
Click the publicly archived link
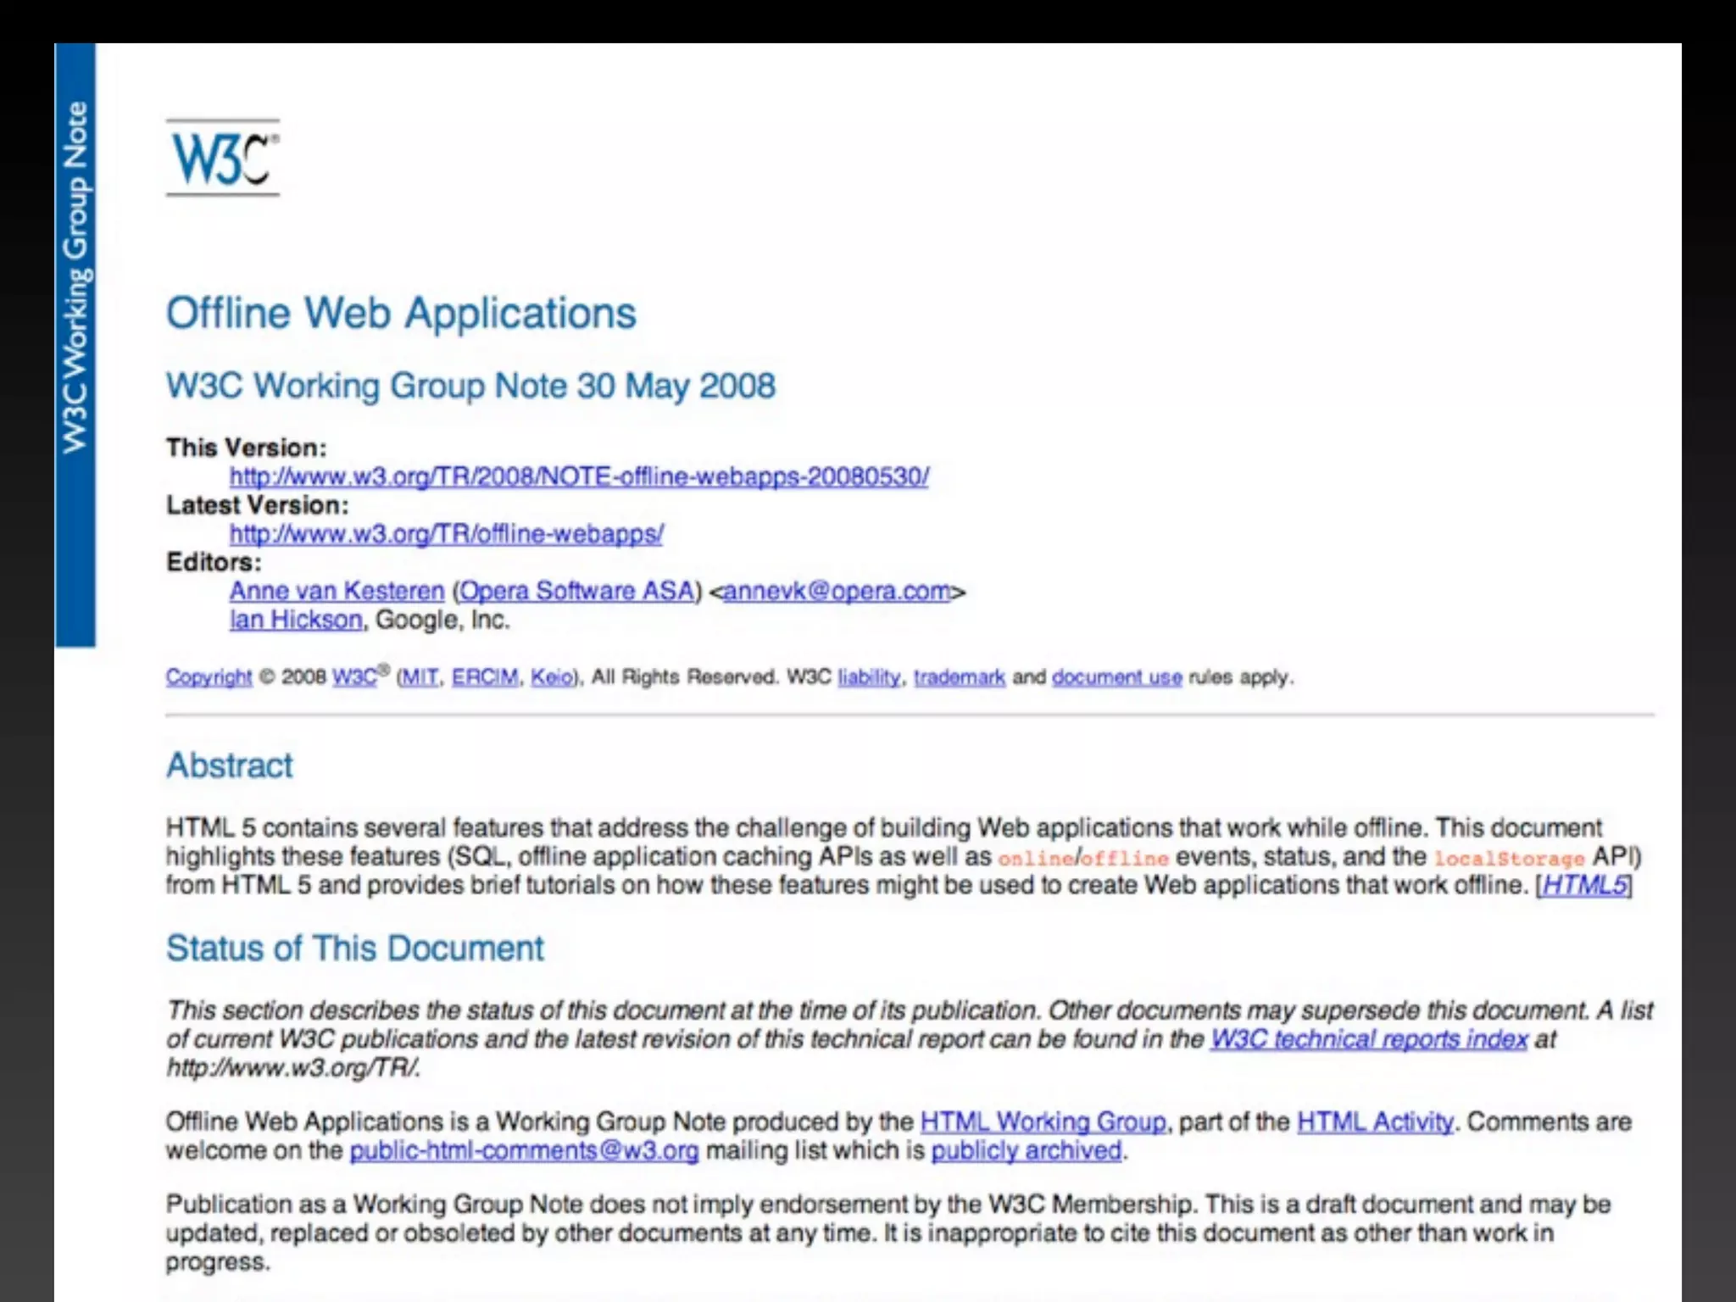[x=1026, y=1150]
